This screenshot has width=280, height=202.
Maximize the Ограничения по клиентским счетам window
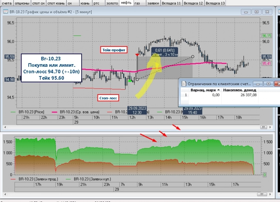point(269,84)
